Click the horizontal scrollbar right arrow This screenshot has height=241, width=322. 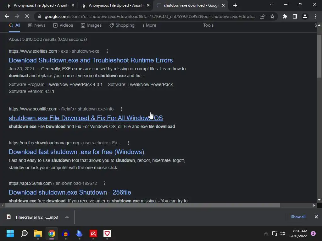coord(314,205)
